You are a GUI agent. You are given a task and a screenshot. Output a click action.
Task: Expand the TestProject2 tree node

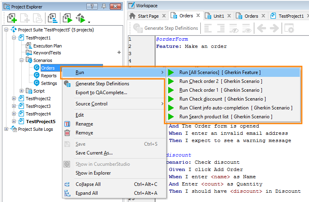tap(14, 99)
